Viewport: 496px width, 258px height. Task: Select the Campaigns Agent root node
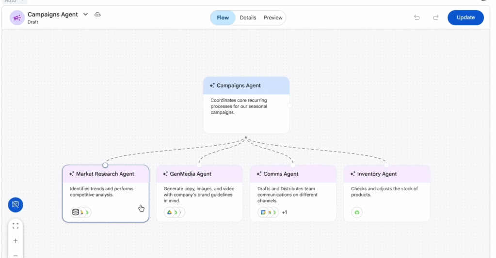[246, 105]
